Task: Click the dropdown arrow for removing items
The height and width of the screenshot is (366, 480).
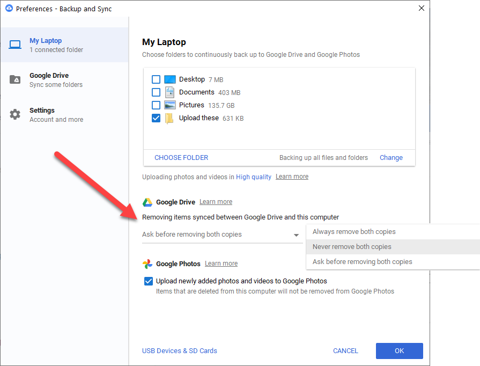Action: point(296,235)
